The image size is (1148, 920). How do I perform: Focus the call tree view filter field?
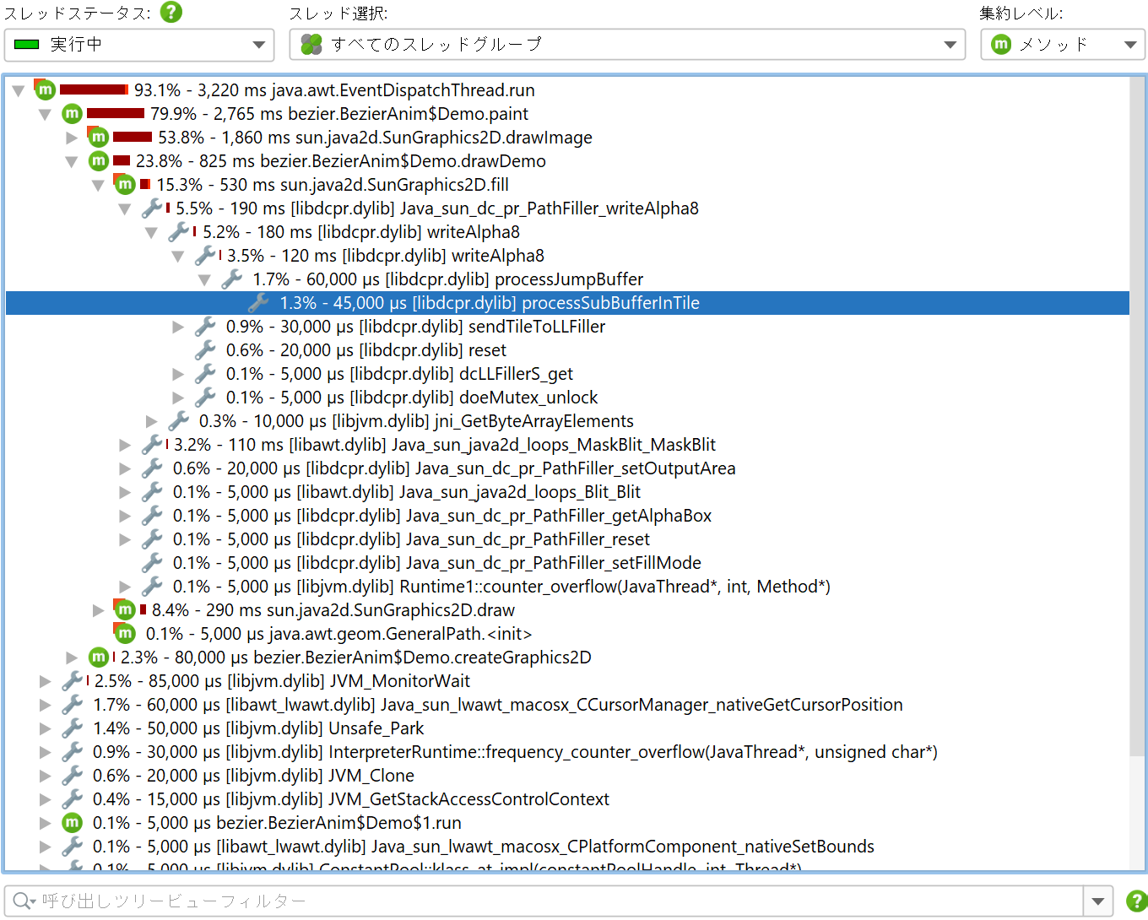click(544, 901)
